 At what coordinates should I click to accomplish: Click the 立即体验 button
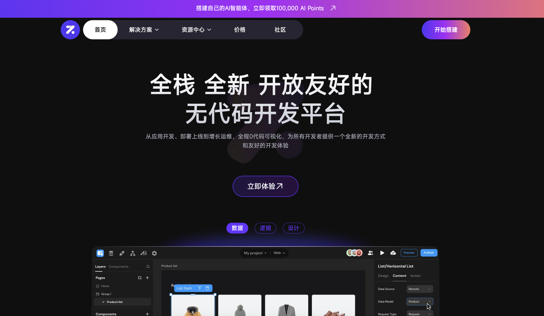[265, 186]
